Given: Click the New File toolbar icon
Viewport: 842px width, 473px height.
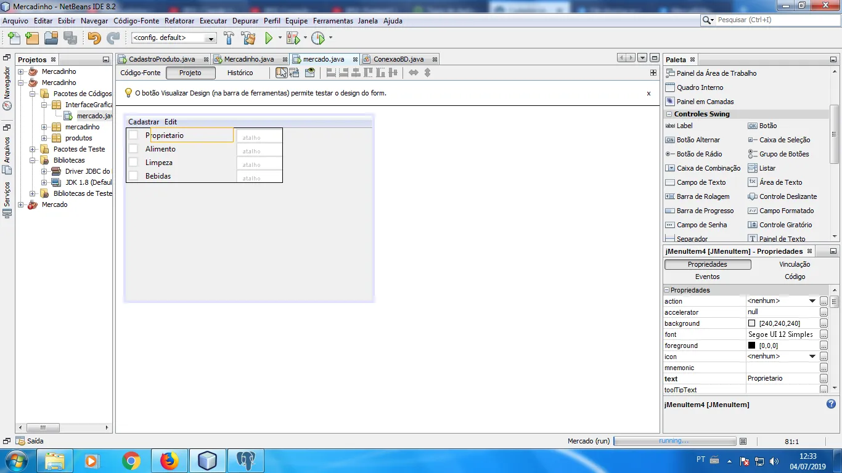Looking at the screenshot, I should [x=14, y=38].
